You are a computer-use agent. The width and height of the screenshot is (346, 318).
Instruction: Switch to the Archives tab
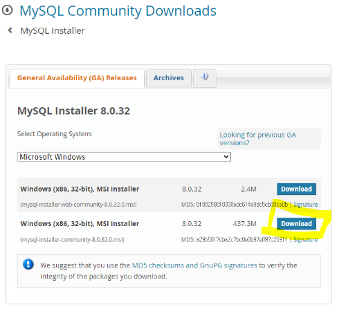pos(169,78)
